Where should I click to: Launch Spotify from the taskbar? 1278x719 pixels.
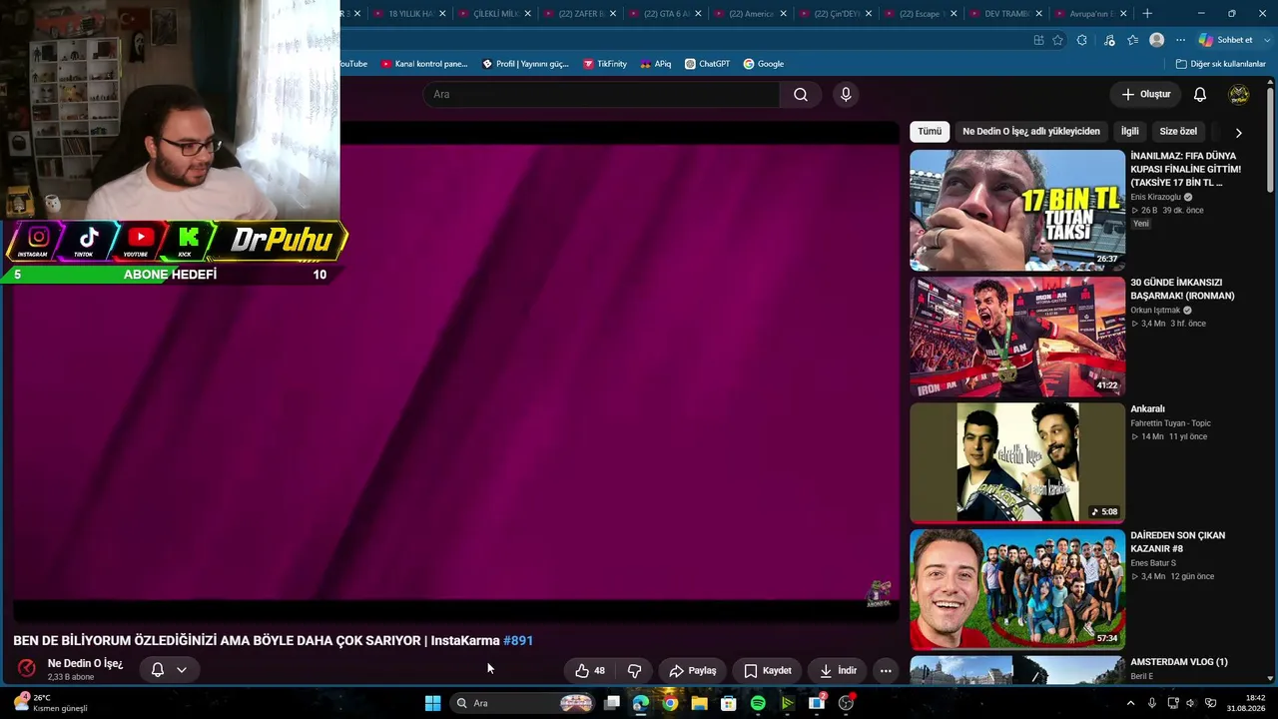click(758, 703)
